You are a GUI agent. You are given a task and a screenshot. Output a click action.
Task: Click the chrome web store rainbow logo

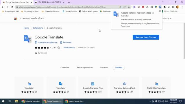(16, 18)
